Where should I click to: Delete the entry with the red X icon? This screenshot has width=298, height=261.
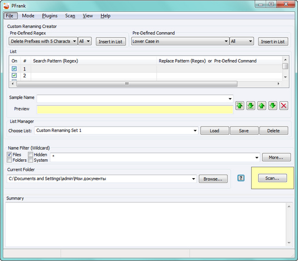284,106
